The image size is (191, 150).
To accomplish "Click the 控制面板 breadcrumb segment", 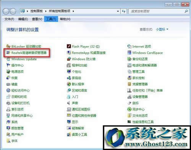I will click(x=37, y=11).
